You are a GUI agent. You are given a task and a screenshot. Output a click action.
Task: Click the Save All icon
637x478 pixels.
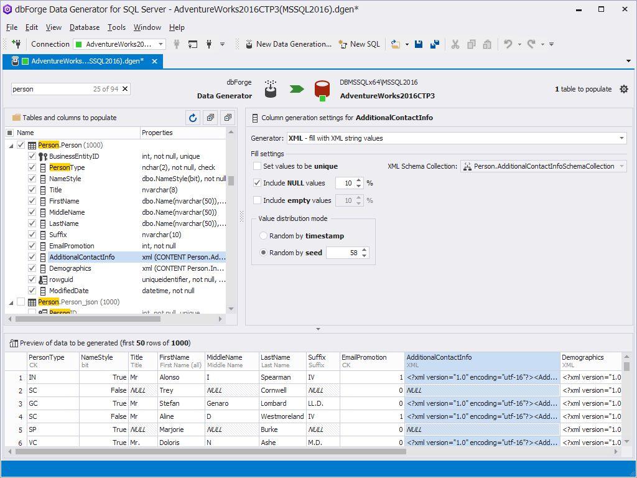coord(435,44)
